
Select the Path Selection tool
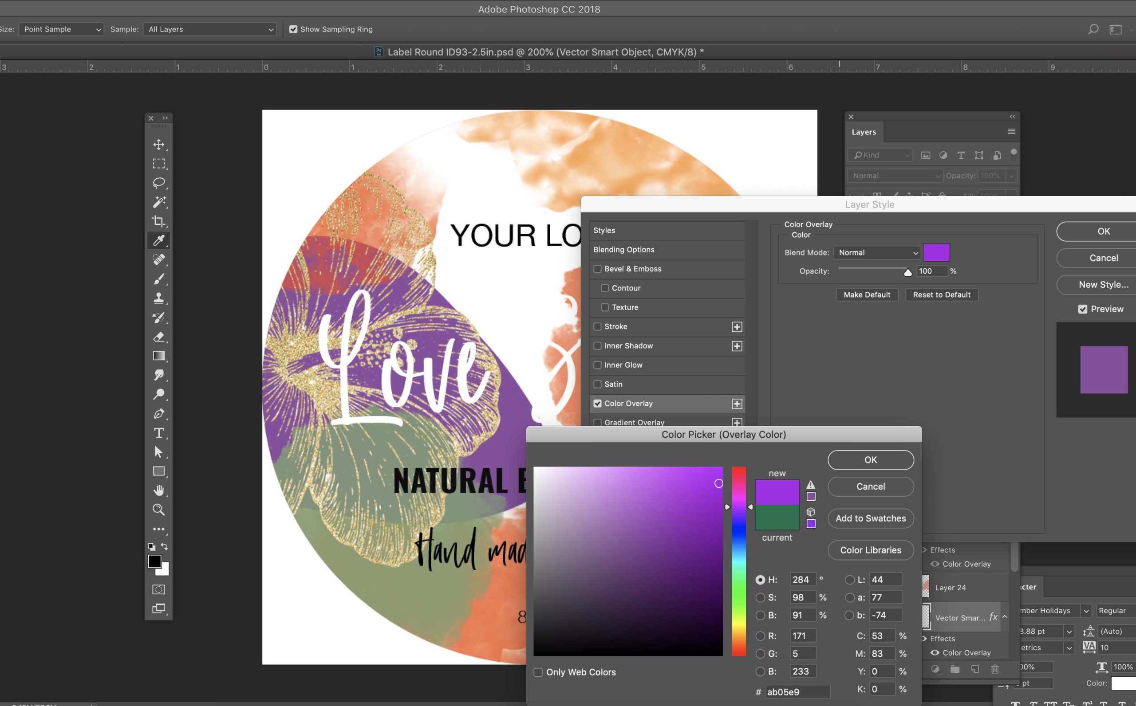click(x=159, y=452)
